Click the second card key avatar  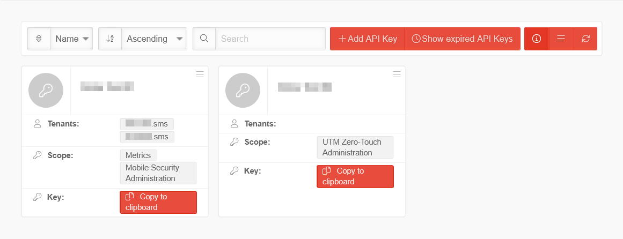(243, 91)
